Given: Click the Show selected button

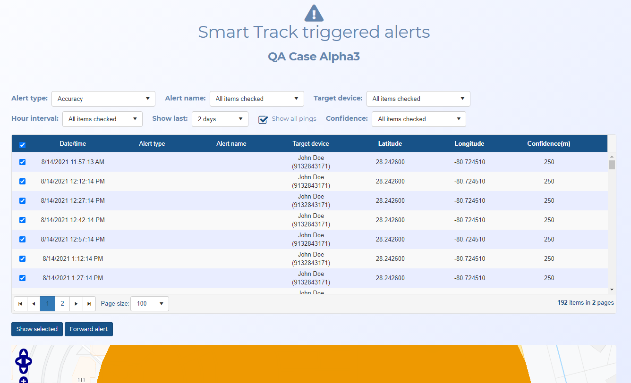Looking at the screenshot, I should pyautogui.click(x=37, y=329).
